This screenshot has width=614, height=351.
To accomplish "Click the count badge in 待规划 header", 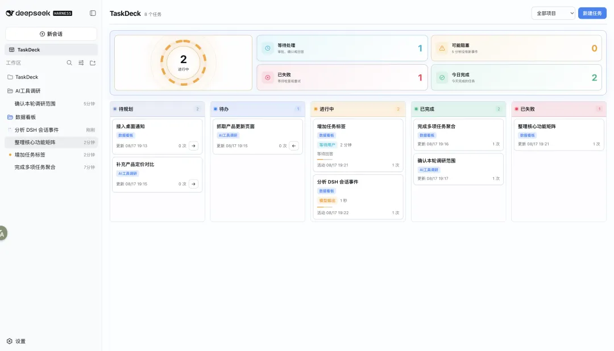I will 197,109.
